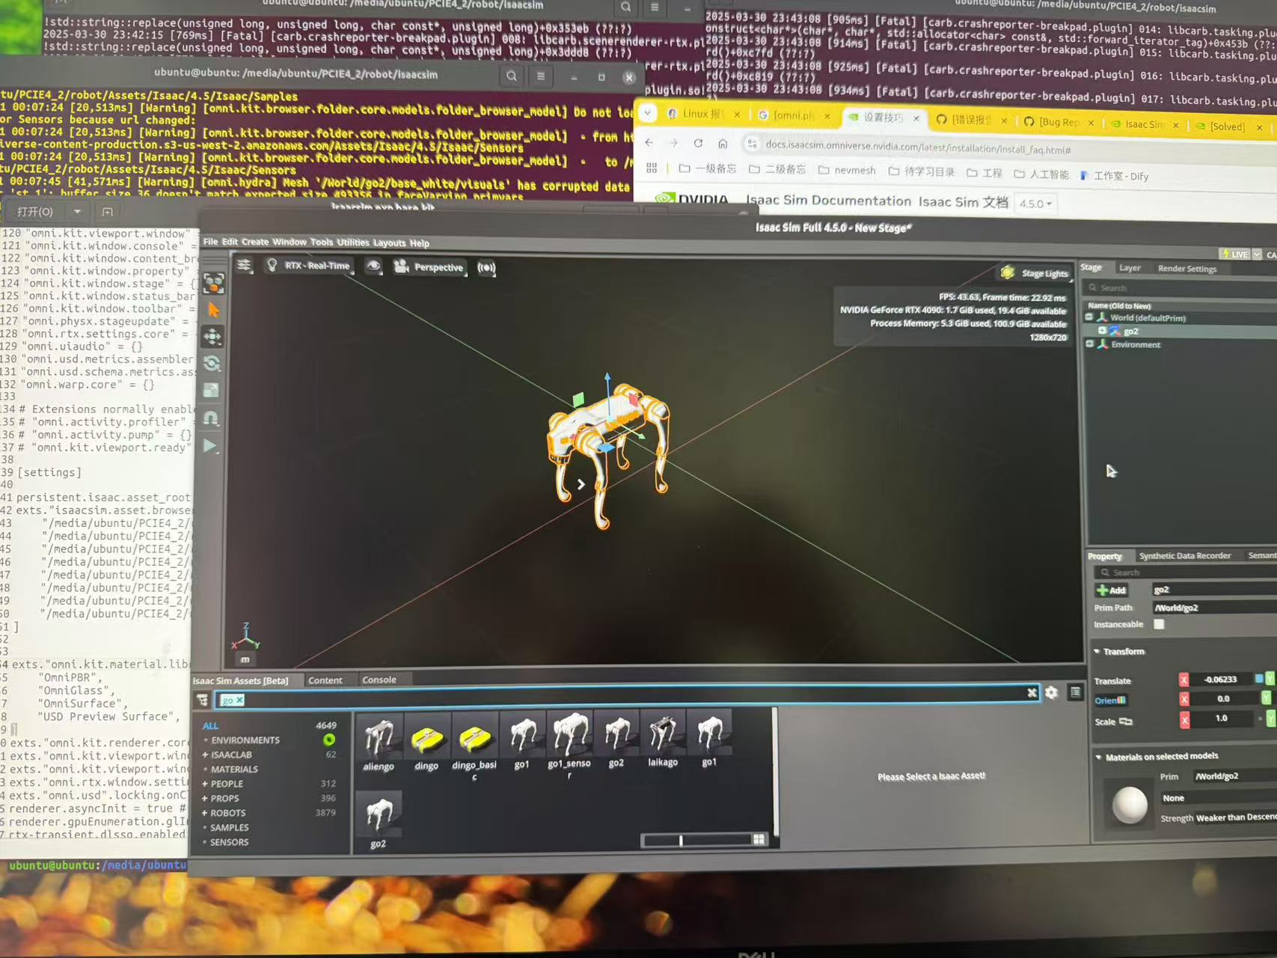
Task: Expand the ROBOTS category
Action: (x=205, y=813)
